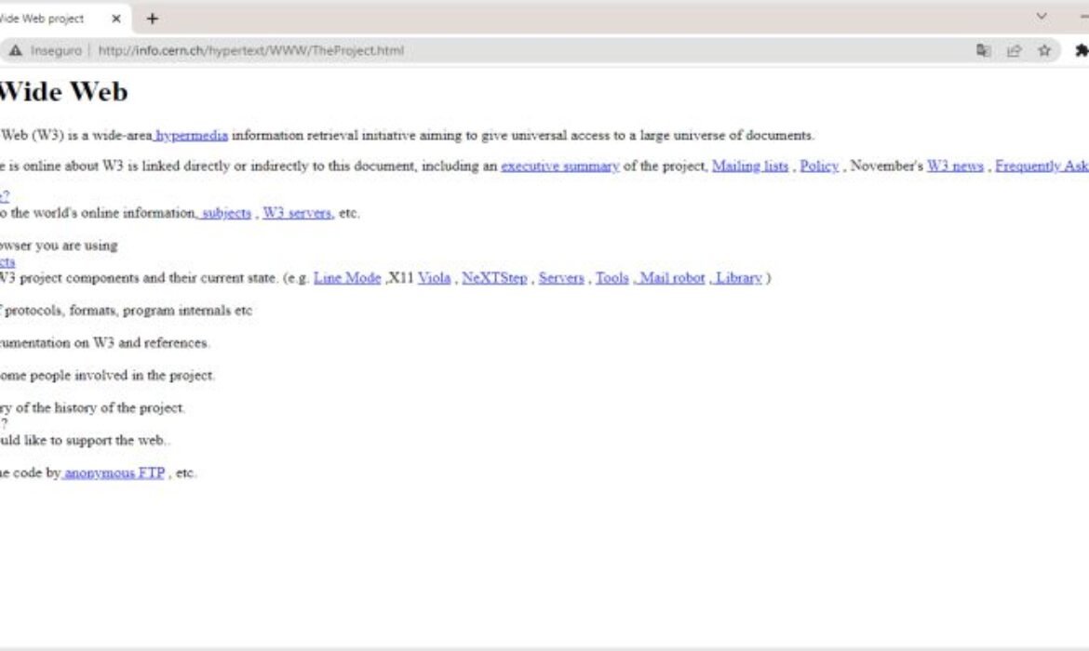This screenshot has width=1089, height=651.
Task: Click the 'Inseguro' security label
Action: click(x=56, y=50)
